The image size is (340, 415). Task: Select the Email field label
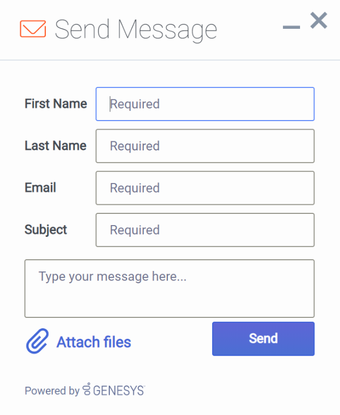click(41, 188)
